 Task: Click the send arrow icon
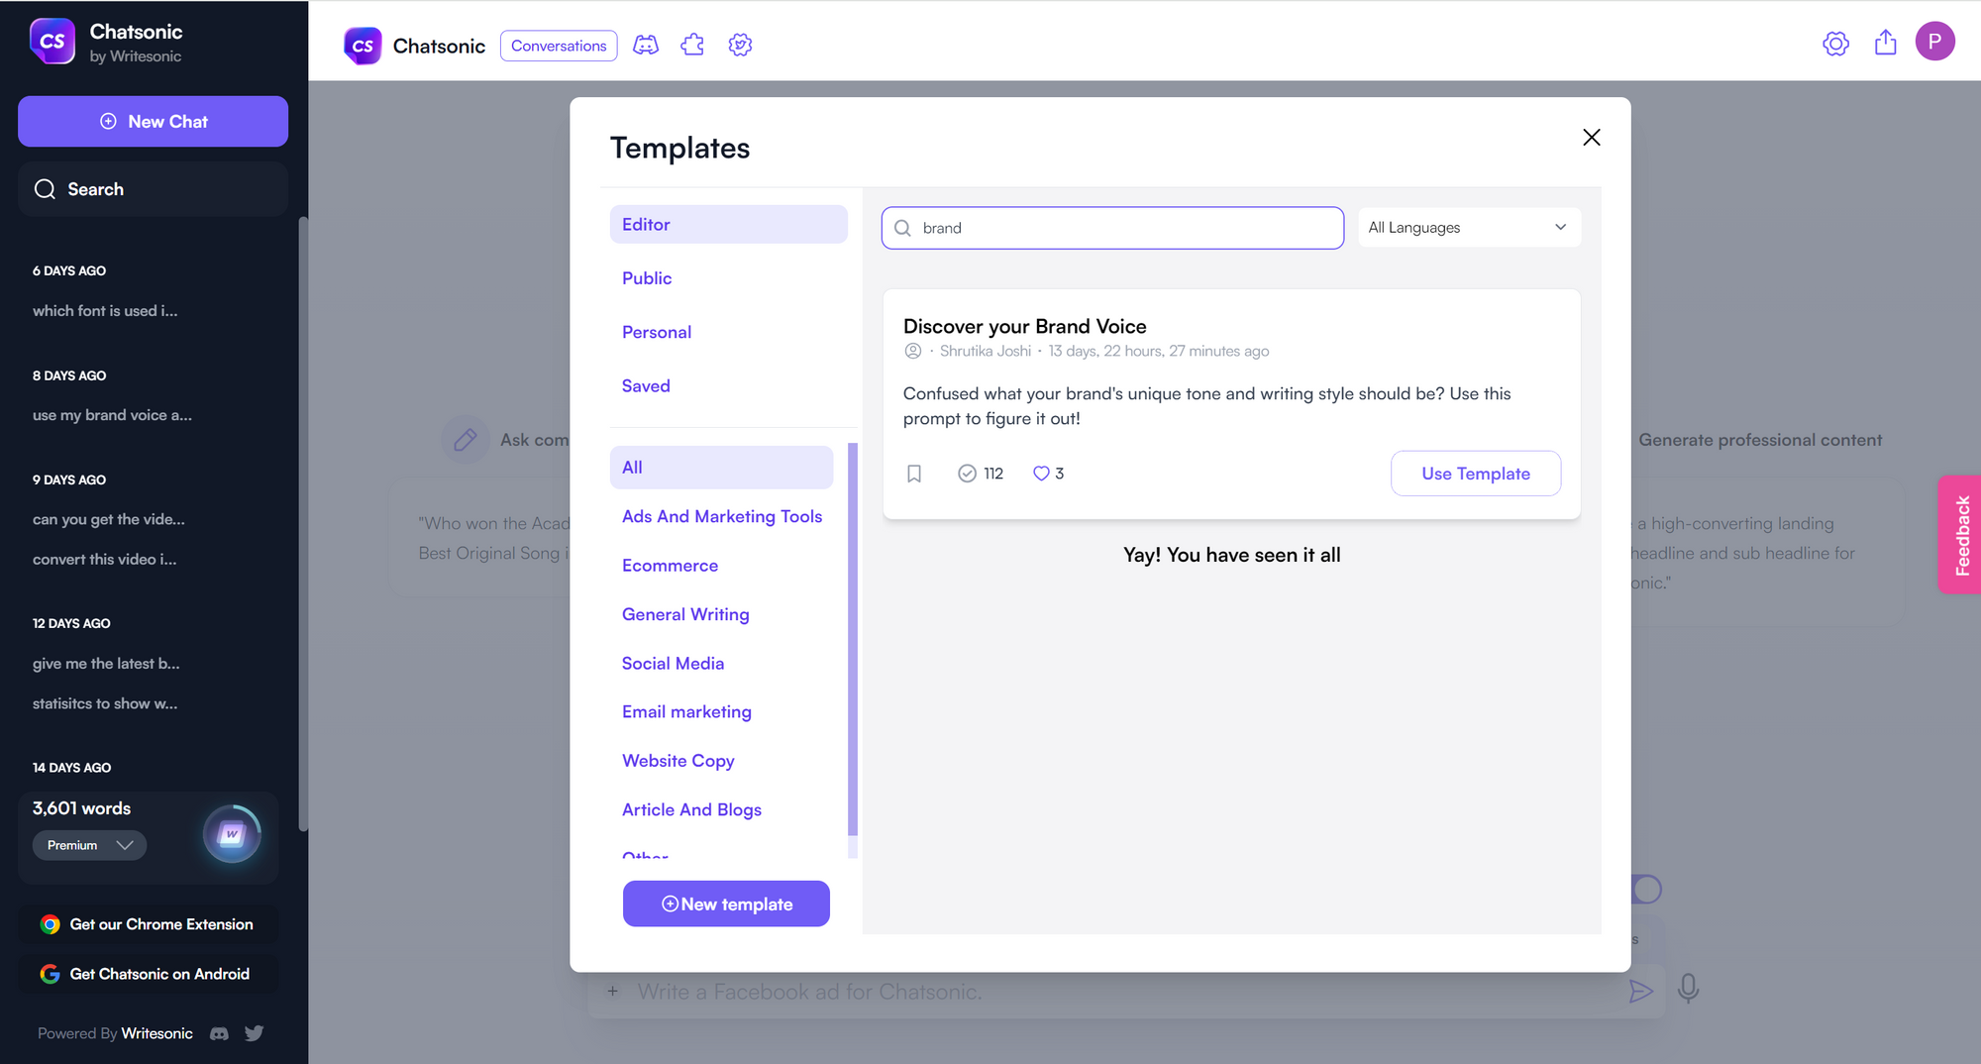point(1641,991)
